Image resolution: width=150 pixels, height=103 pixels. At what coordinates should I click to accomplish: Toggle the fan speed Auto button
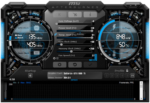pos(94,60)
